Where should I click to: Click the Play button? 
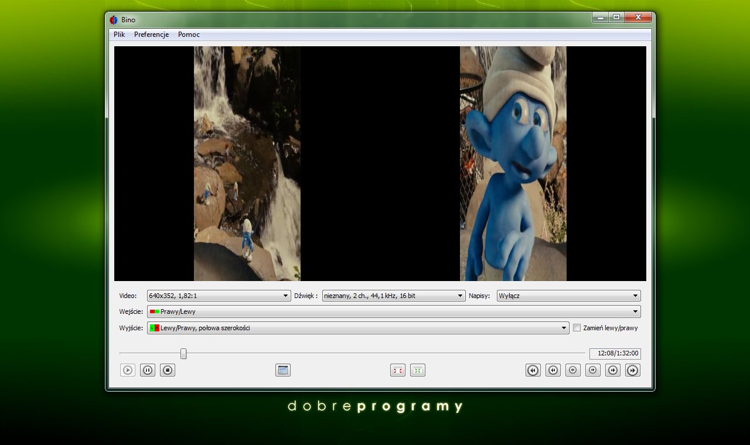coord(128,370)
